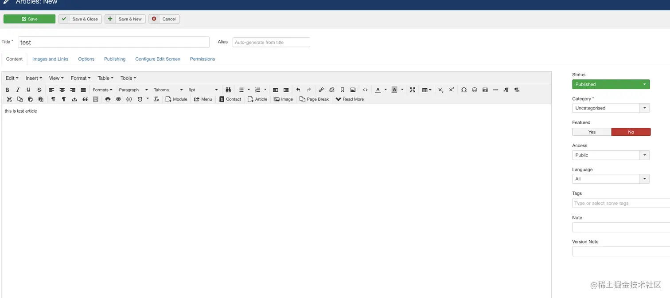Decrease the paragraph indent

276,90
